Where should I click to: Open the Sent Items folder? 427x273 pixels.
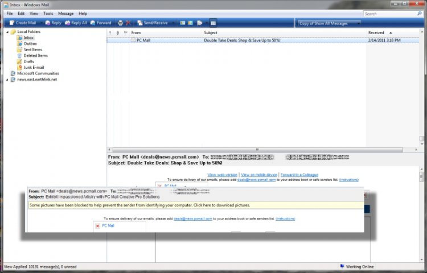tap(32, 49)
